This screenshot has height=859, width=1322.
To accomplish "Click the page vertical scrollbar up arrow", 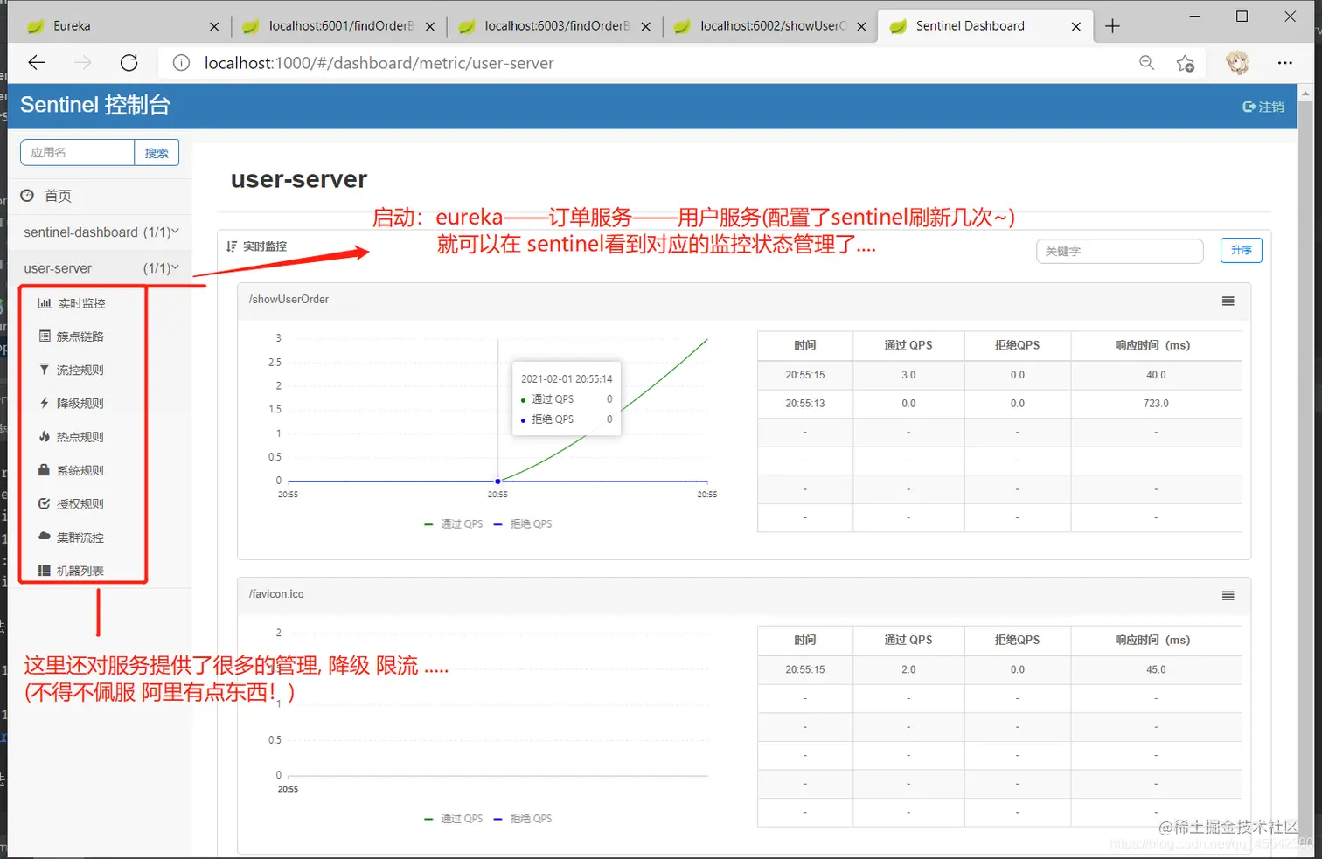I will 1306,92.
